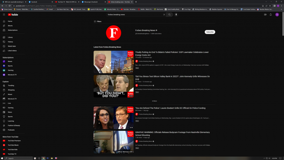Click the magnifier search button

point(170,14)
